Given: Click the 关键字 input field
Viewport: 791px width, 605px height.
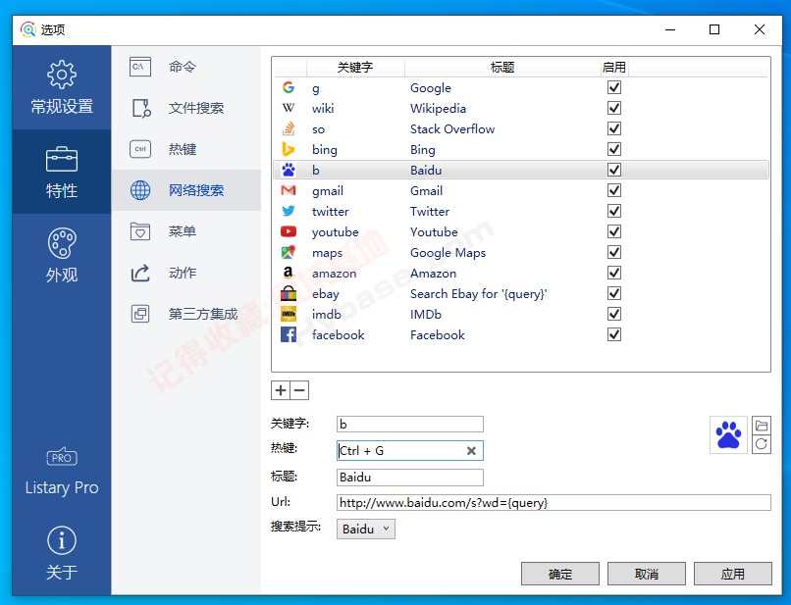Looking at the screenshot, I should (x=409, y=424).
